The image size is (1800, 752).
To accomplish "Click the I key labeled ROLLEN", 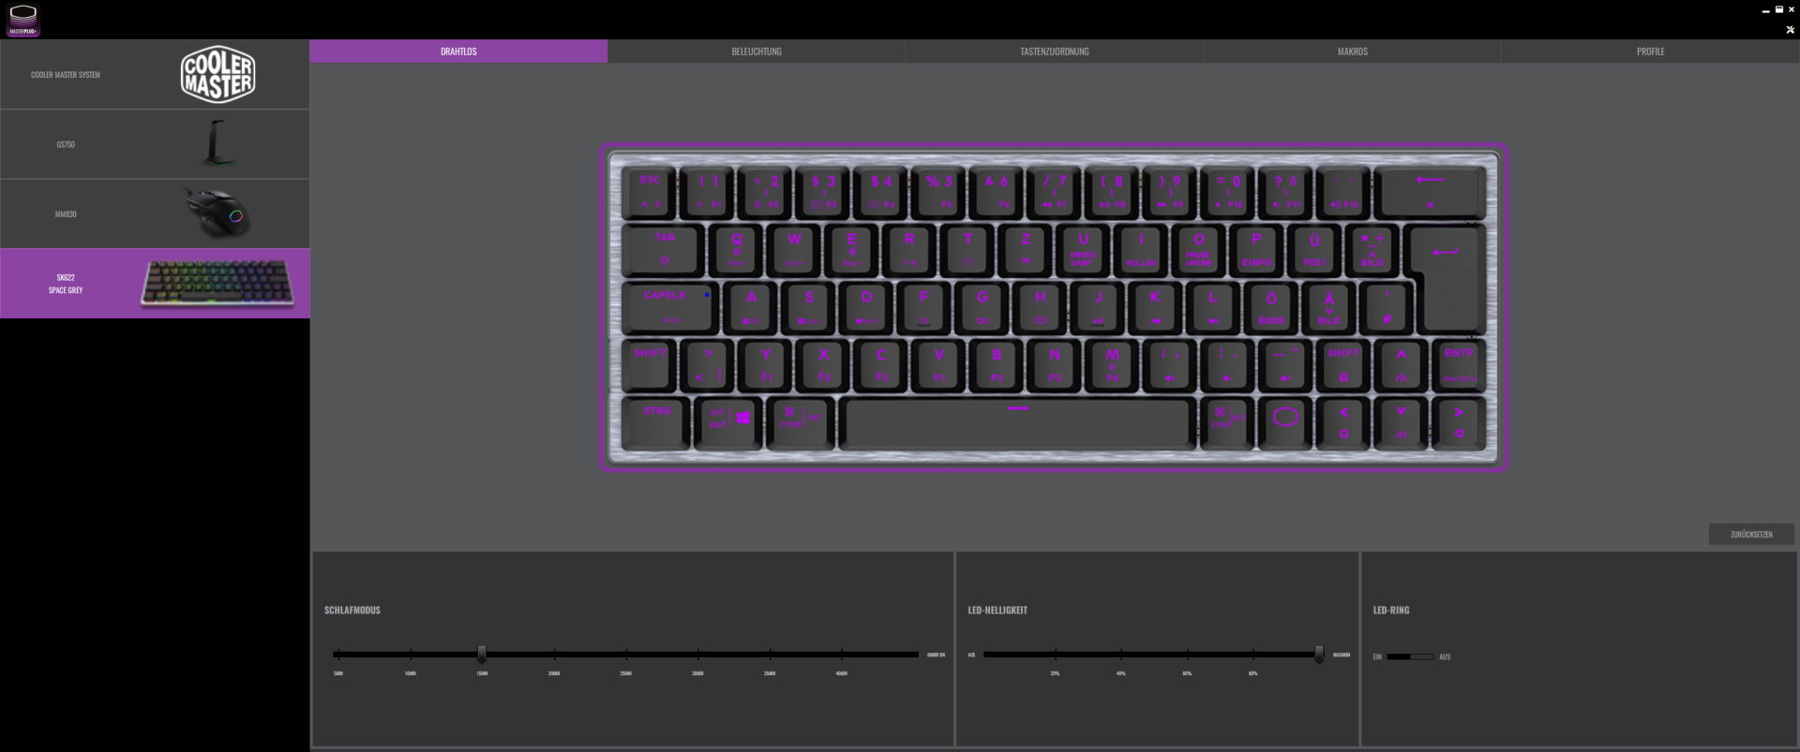I will (x=1141, y=249).
